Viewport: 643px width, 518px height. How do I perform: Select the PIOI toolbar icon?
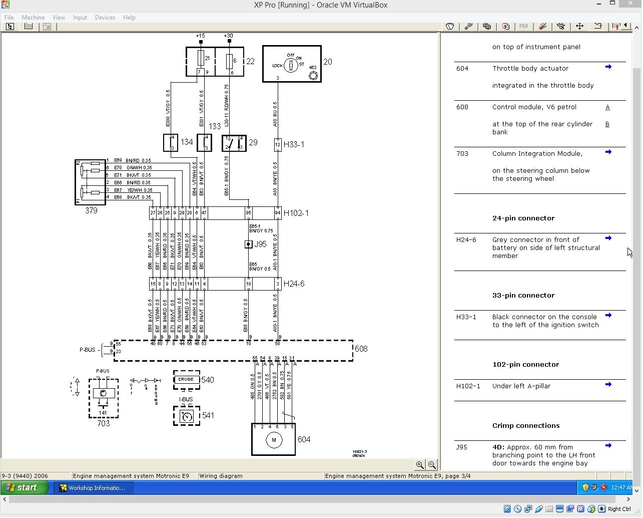coord(524,26)
